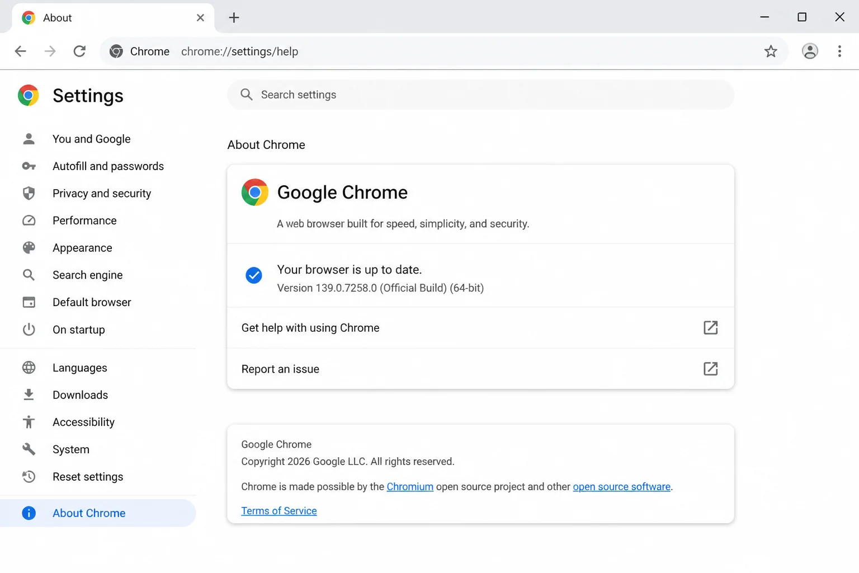859x573 pixels.
Task: Go to On startup settings
Action: pyautogui.click(x=79, y=330)
